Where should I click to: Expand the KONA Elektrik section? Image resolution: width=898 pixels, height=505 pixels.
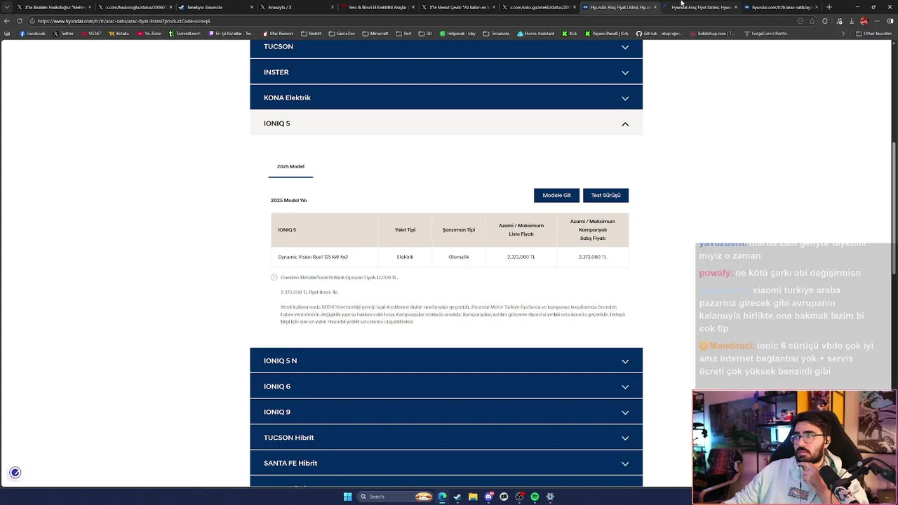445,97
